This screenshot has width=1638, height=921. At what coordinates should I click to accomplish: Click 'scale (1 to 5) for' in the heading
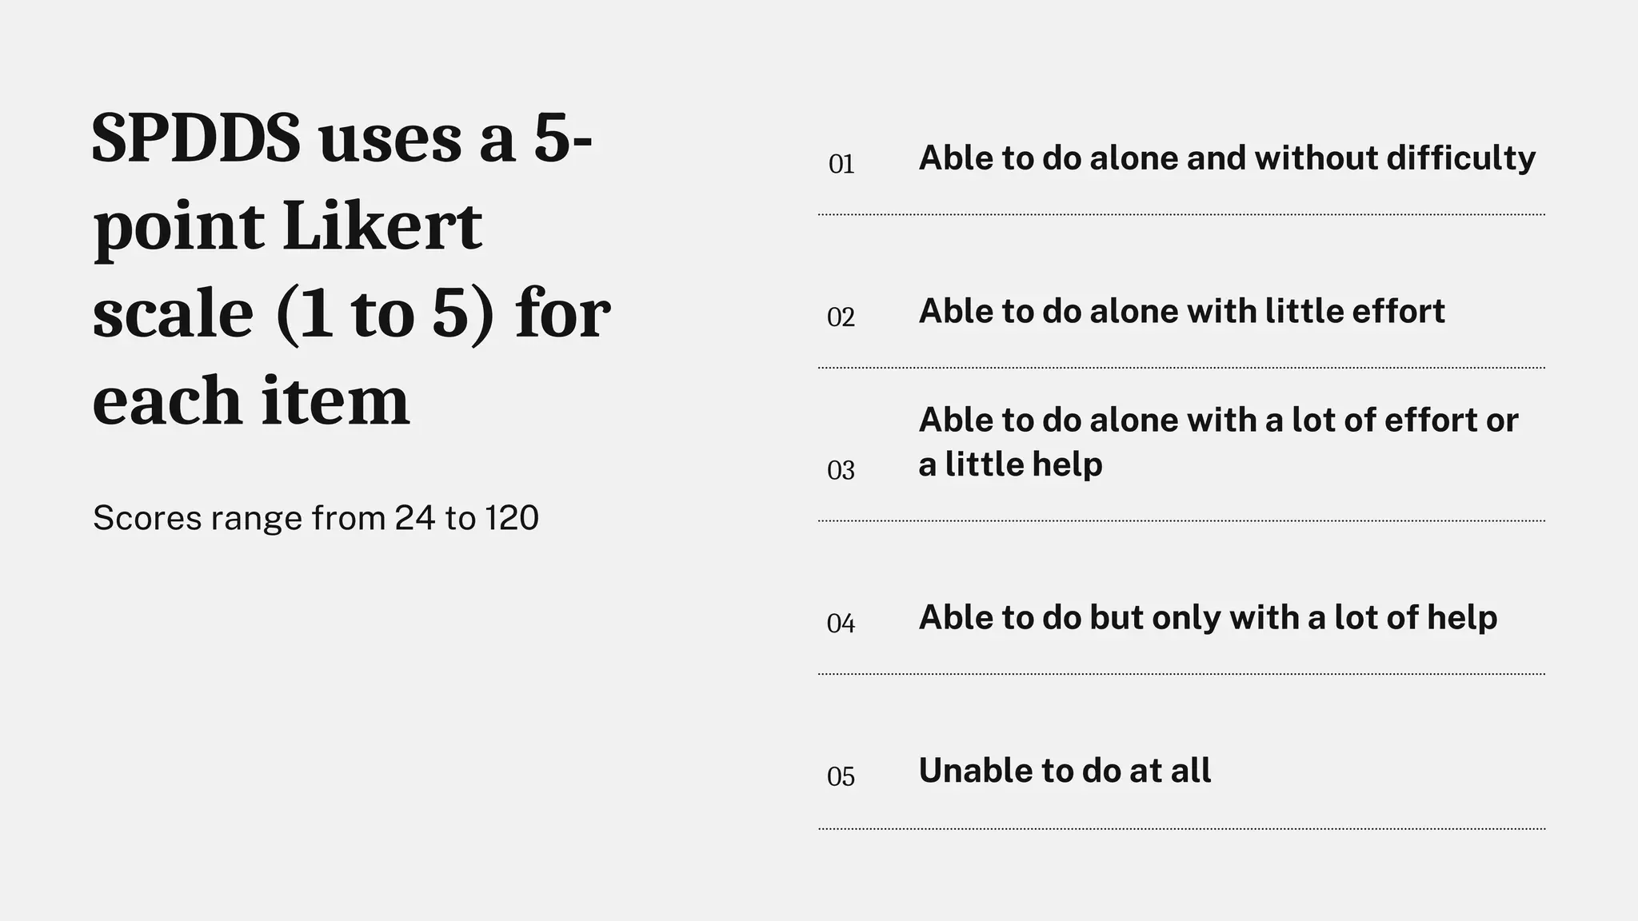point(351,313)
